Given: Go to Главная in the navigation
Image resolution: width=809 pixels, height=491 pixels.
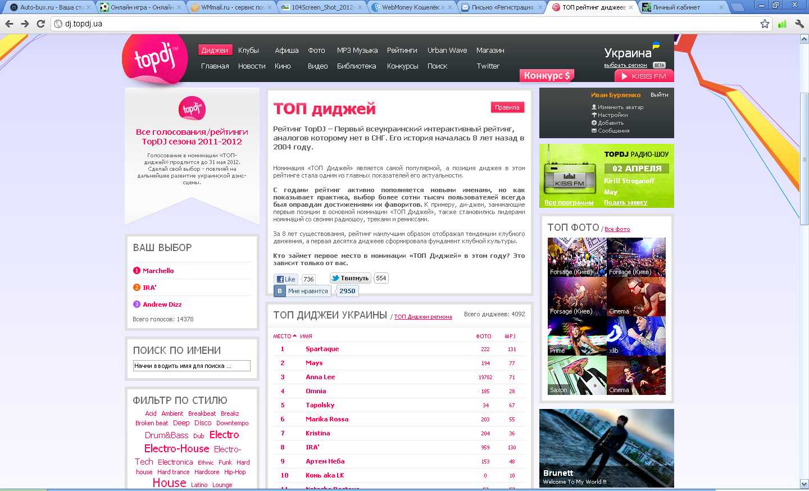Looking at the screenshot, I should tap(215, 66).
